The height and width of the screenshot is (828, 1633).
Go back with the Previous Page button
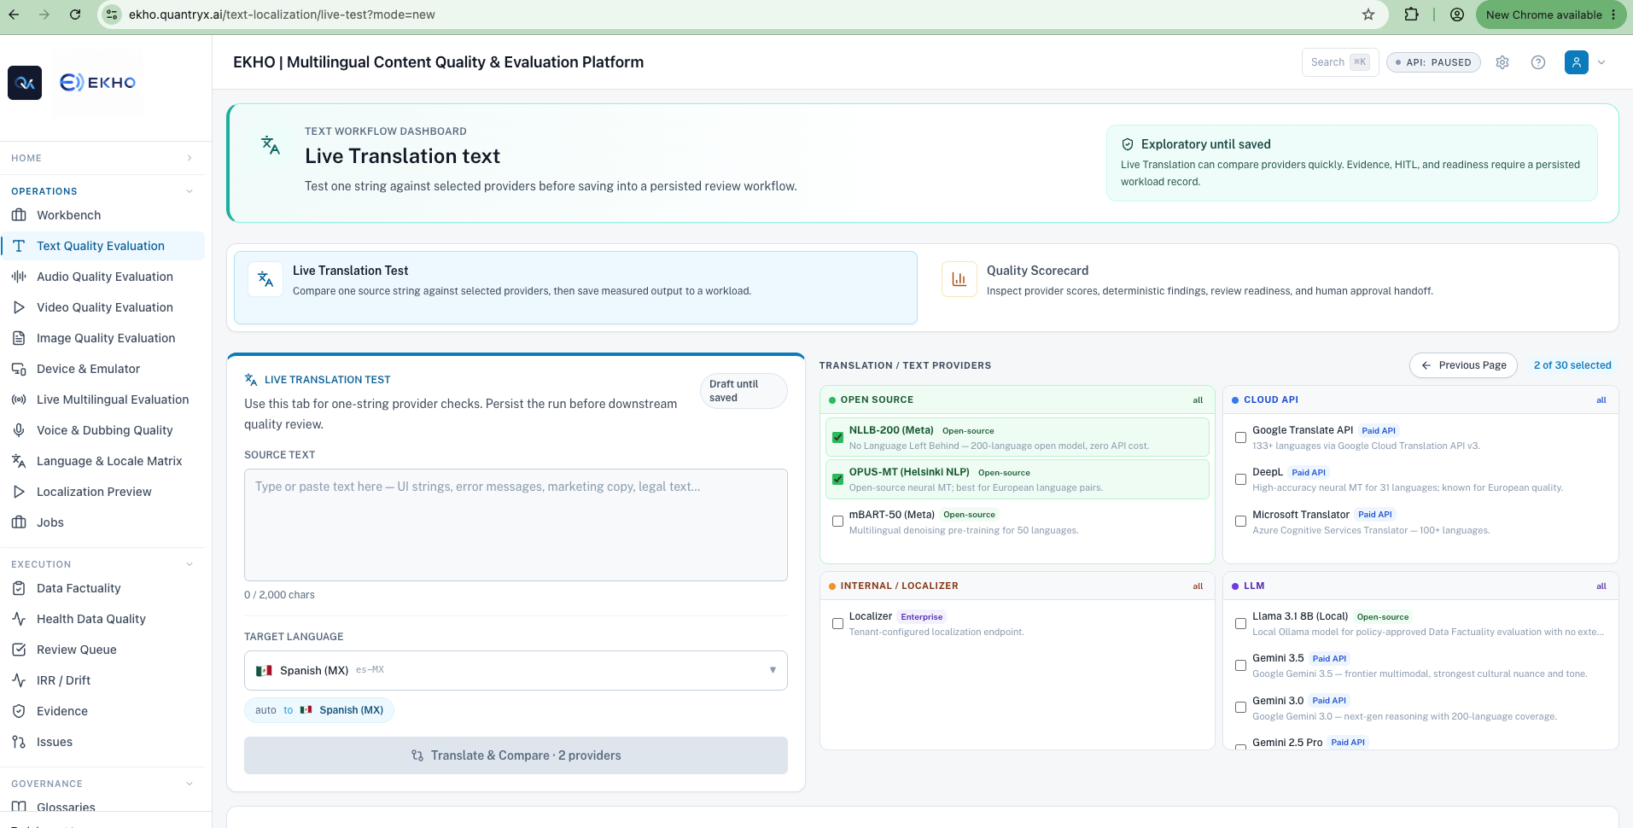(x=1464, y=365)
